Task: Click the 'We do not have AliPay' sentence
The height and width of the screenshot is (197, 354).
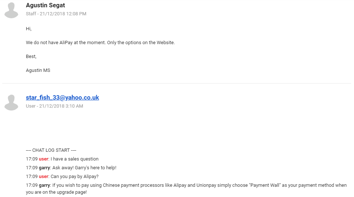Action: point(100,43)
